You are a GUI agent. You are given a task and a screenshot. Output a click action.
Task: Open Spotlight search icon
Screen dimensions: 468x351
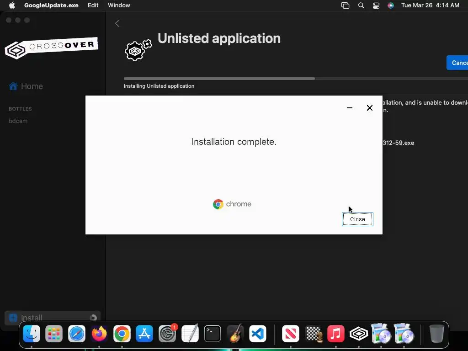[x=361, y=5]
